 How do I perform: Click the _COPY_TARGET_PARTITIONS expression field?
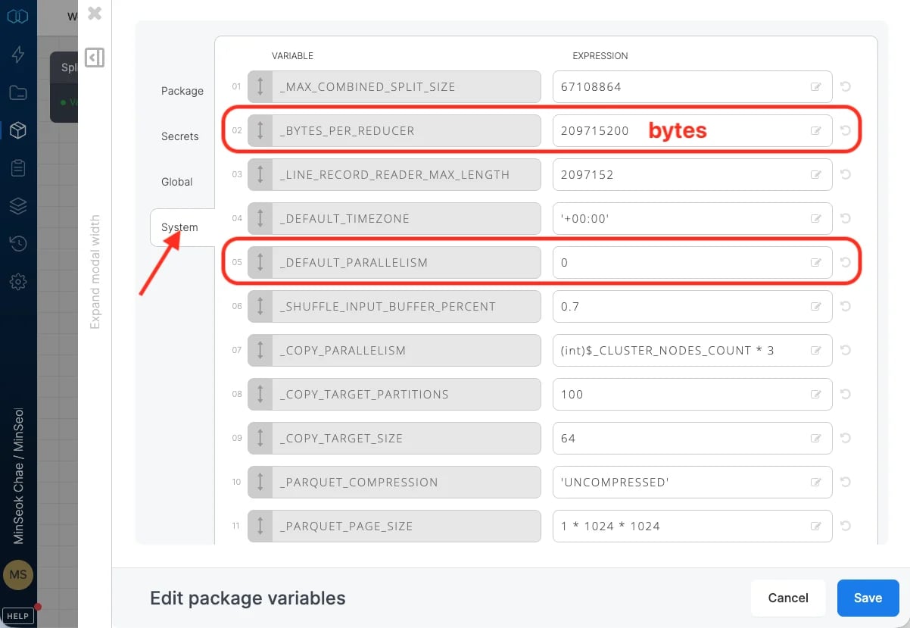[692, 395]
